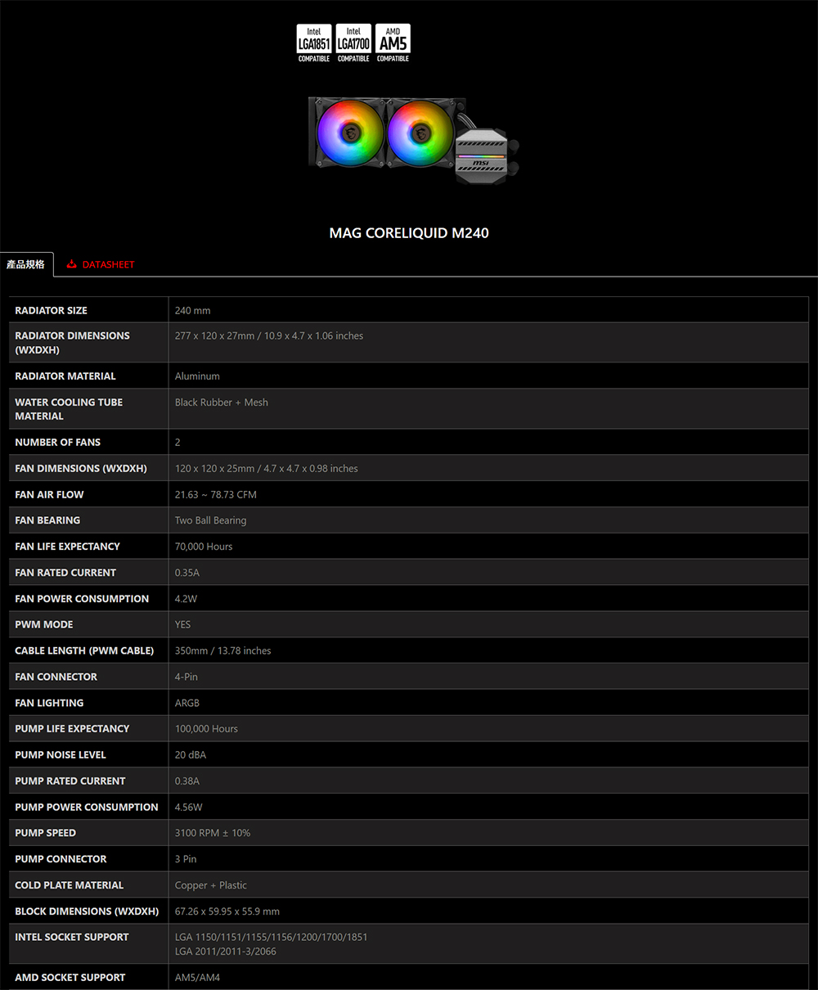
Task: Select the CABLE LENGTH (PWM CABLE) label
Action: click(84, 650)
